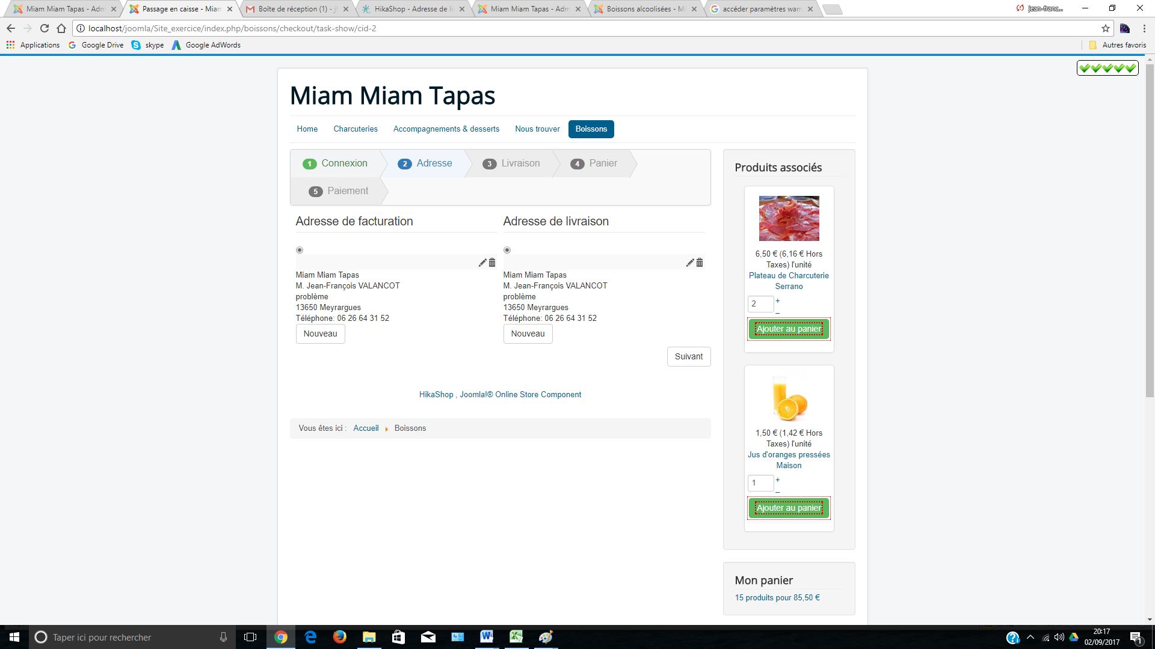Screen dimensions: 1155x649
Task: Select the billing address radio button
Action: tap(300, 250)
